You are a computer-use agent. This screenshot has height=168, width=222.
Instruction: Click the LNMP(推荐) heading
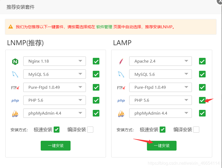coord(25,43)
